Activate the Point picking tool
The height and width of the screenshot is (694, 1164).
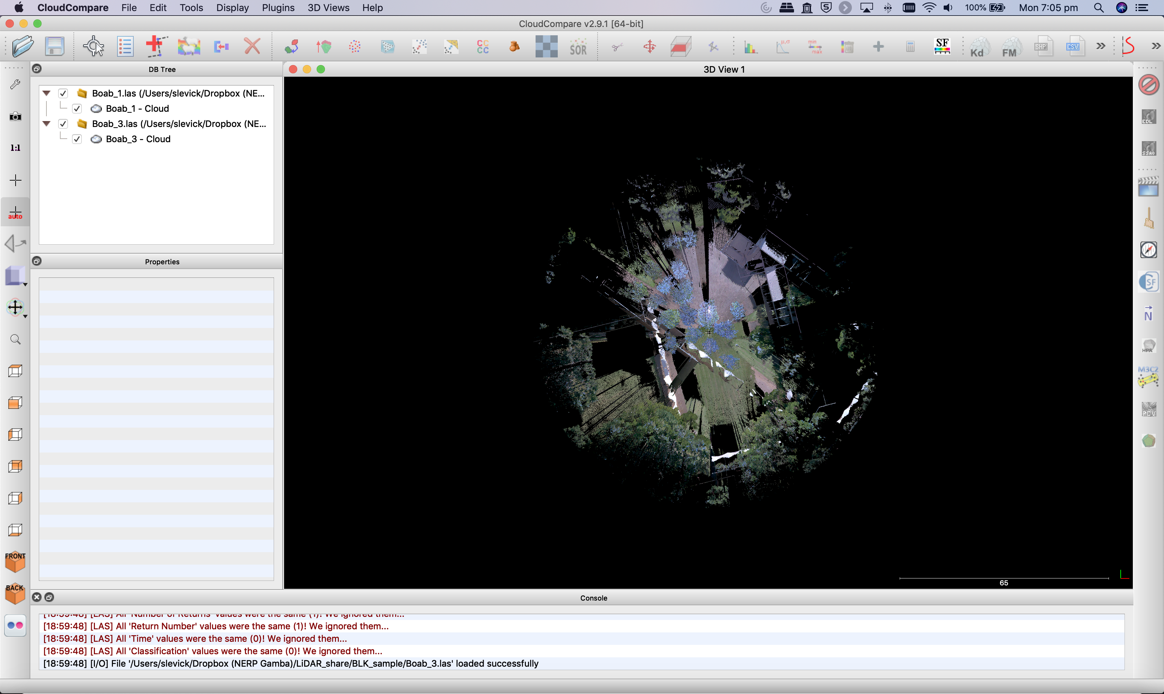pos(94,46)
